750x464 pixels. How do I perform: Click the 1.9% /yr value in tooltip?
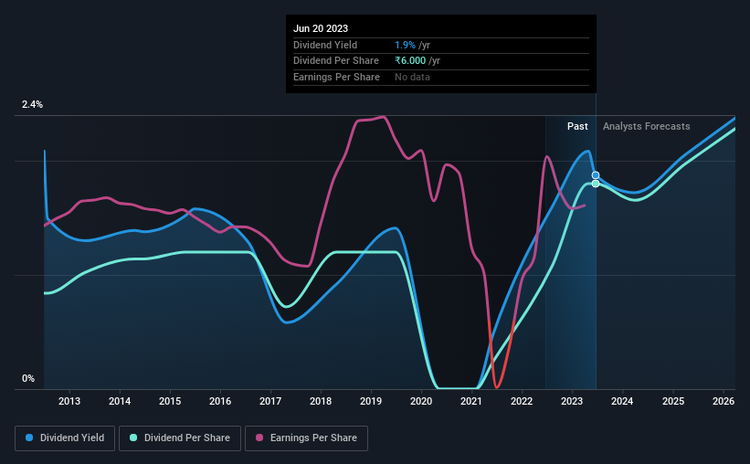[412, 45]
